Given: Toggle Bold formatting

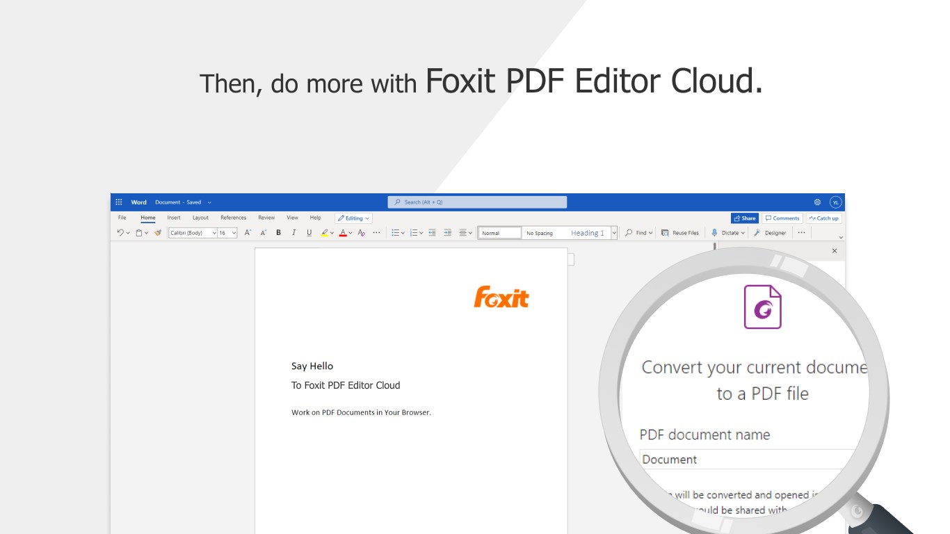Looking at the screenshot, I should click(278, 233).
